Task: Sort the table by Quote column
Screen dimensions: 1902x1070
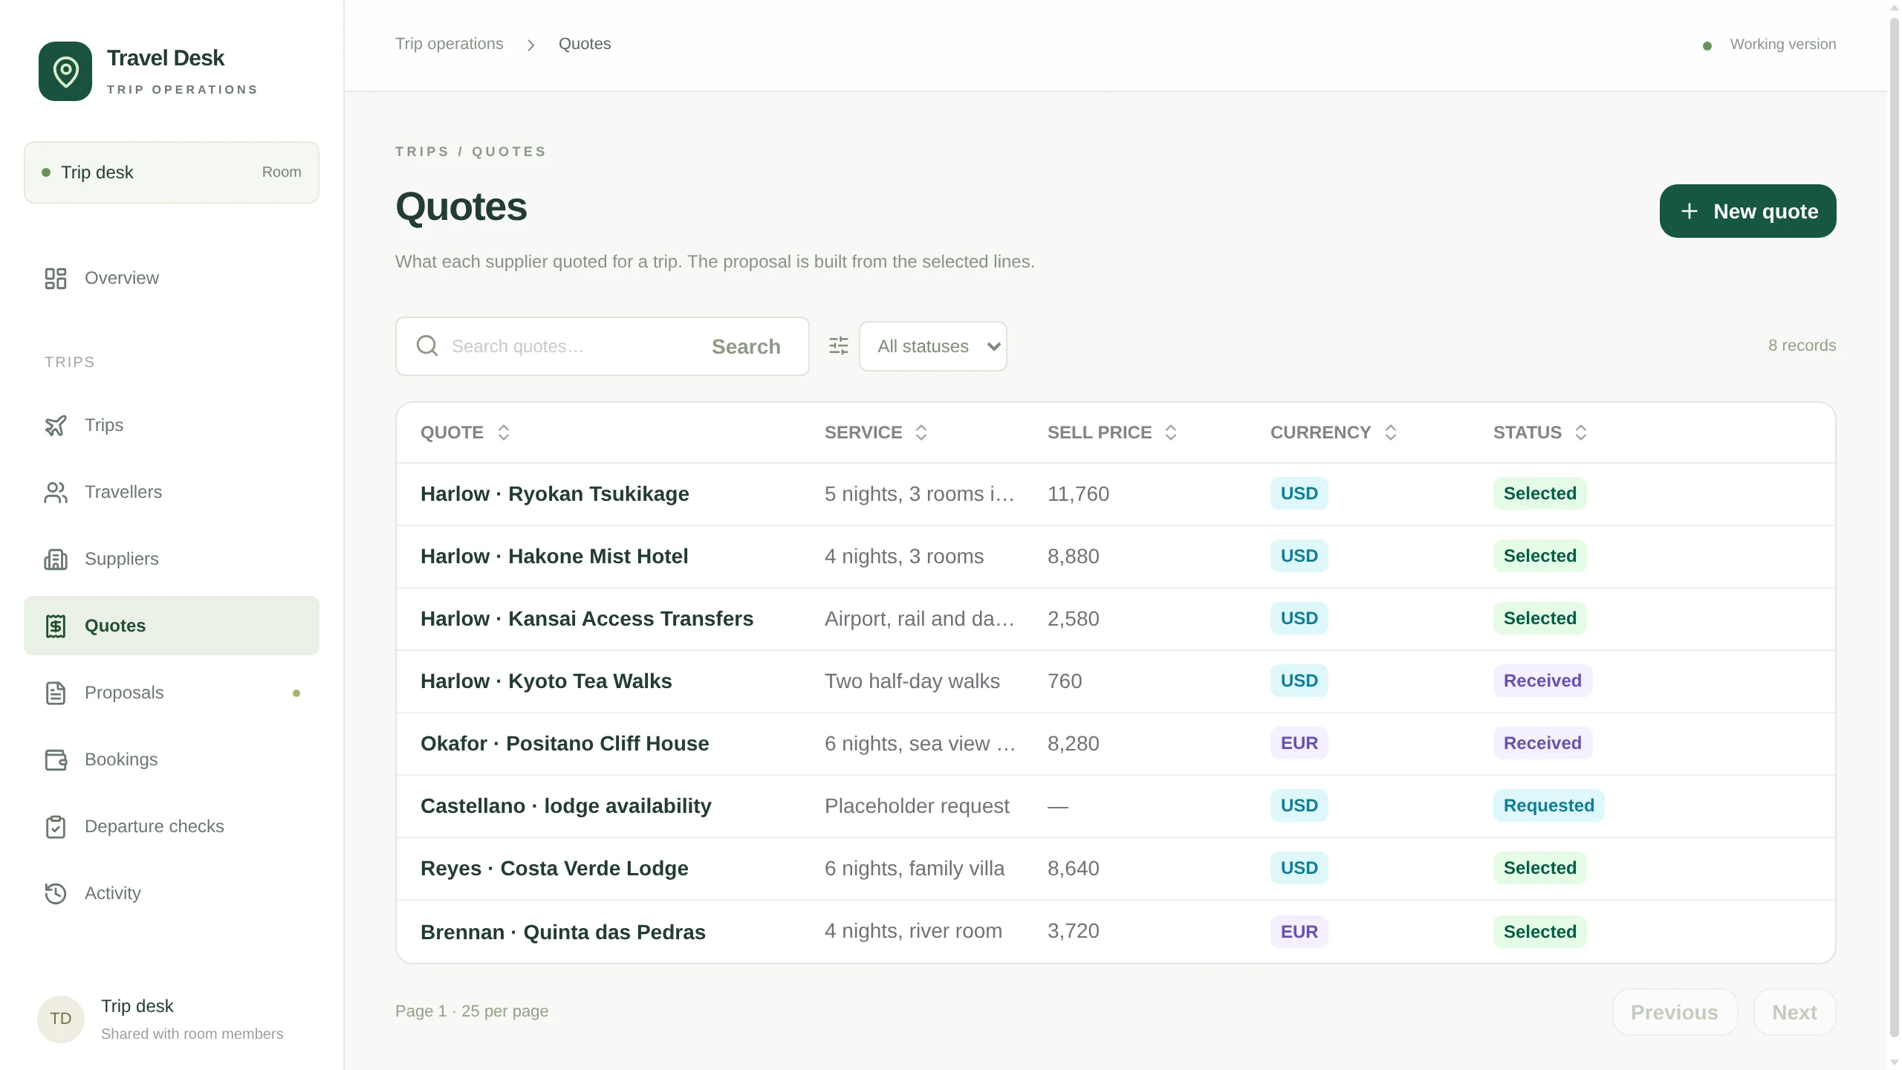Action: click(465, 432)
